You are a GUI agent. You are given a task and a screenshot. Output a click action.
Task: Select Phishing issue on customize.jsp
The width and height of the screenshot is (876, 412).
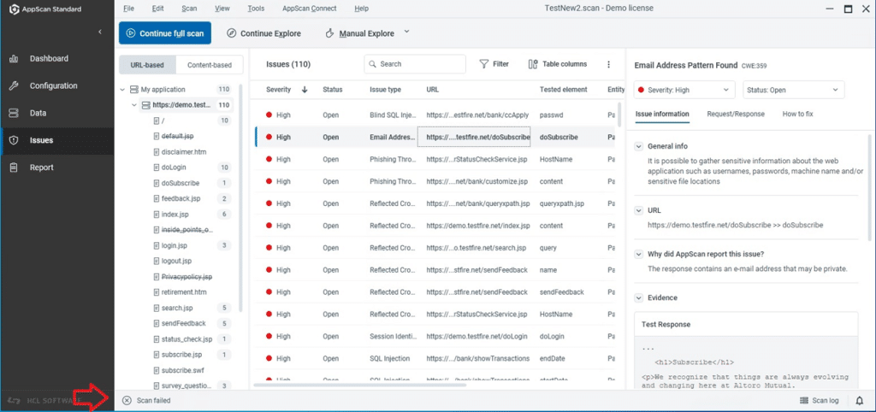[x=435, y=181]
